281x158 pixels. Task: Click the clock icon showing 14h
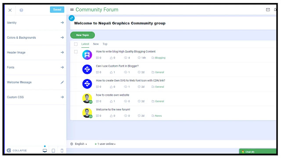pyautogui.click(x=139, y=57)
